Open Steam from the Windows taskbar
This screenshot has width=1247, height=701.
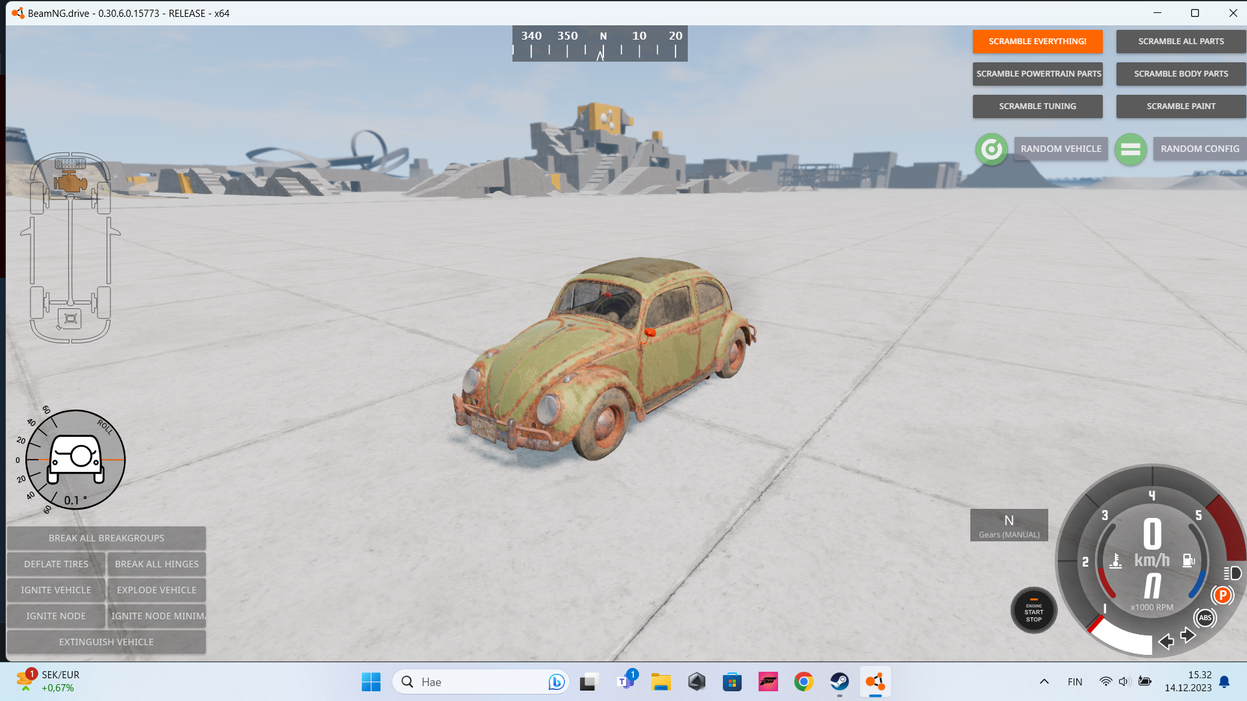839,682
